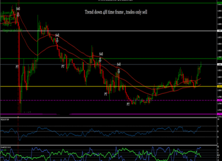The height and width of the screenshot is (161, 222).
Task: Click the green 'Buyers' readout text
Action: pyautogui.click(x=8, y=13)
